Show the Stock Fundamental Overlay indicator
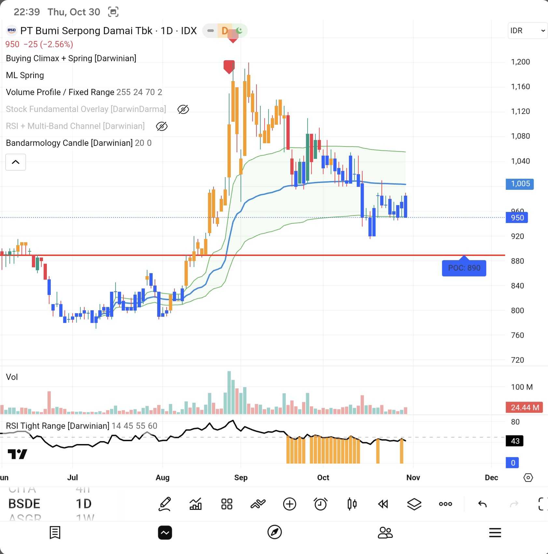Image resolution: width=548 pixels, height=554 pixels. (x=183, y=109)
